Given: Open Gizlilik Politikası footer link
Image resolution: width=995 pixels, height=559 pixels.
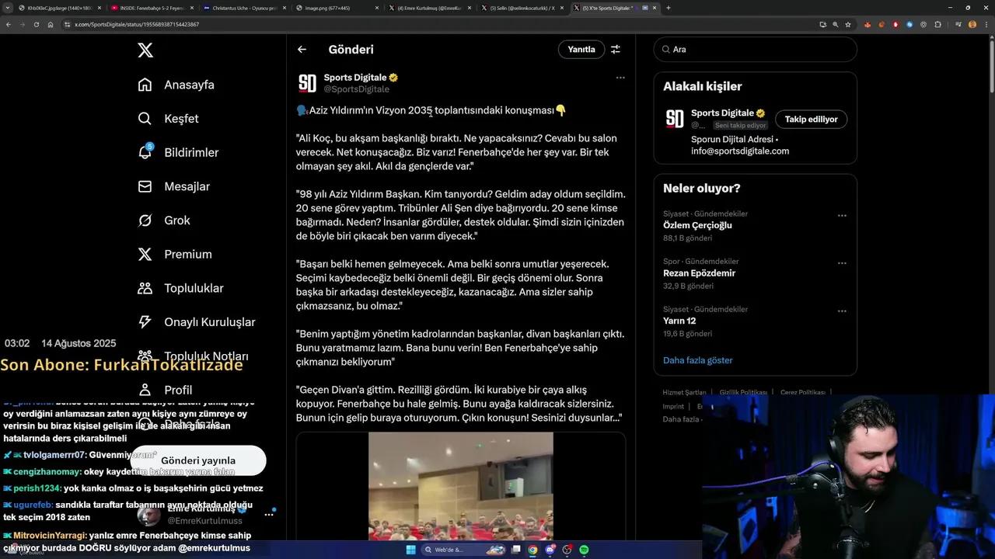Looking at the screenshot, I should (x=743, y=393).
